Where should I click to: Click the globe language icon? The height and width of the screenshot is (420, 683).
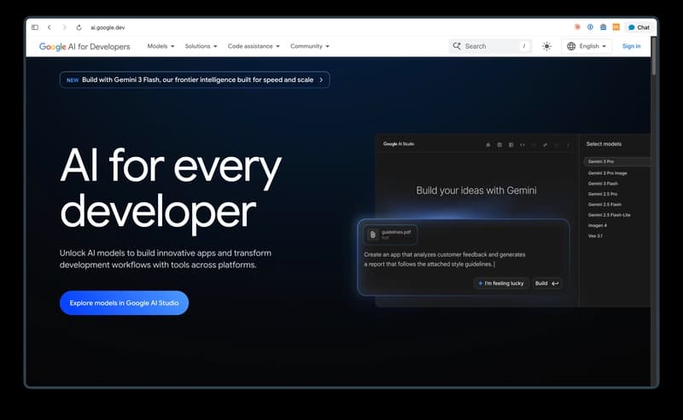pos(571,46)
